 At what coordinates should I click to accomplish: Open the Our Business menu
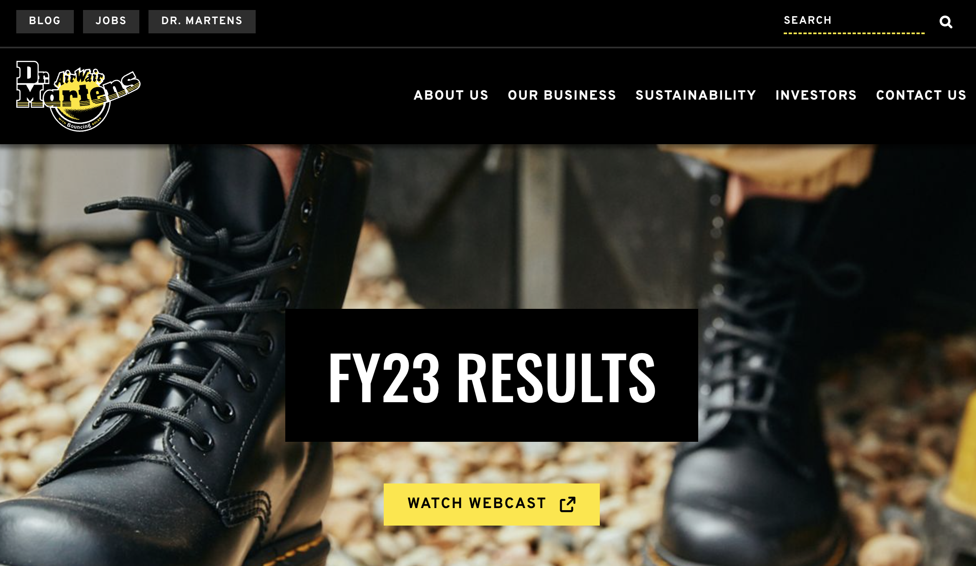pyautogui.click(x=562, y=95)
